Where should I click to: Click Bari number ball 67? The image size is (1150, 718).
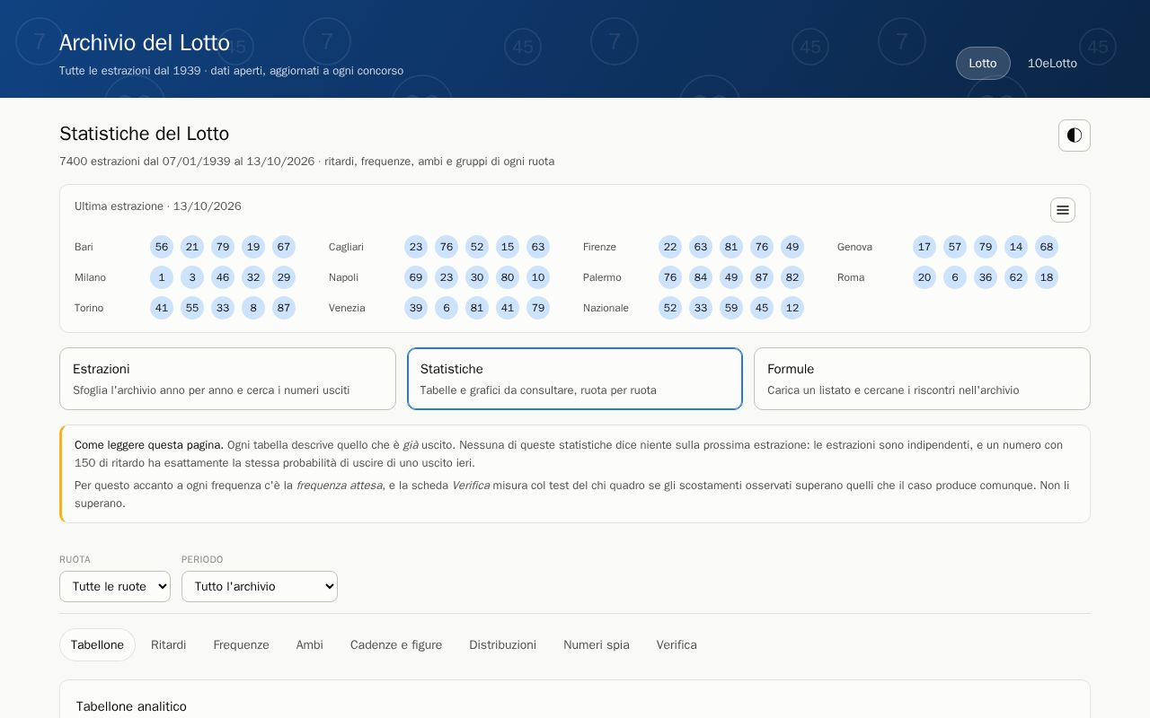[x=284, y=247]
